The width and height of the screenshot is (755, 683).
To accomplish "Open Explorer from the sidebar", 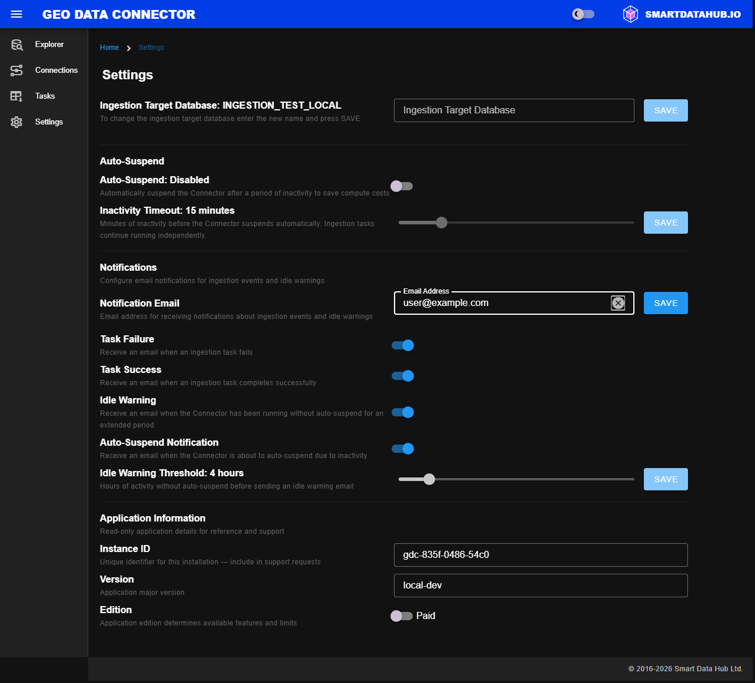I will pos(44,45).
